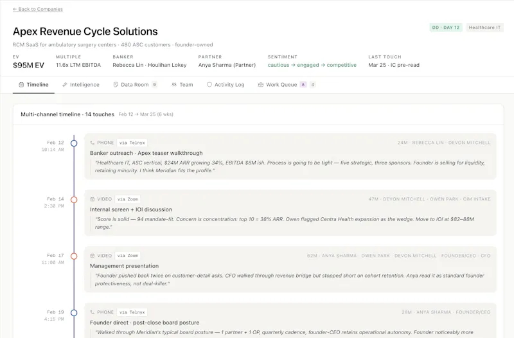Click the Feb 14 2:30 PM timestamp
514x338 pixels.
click(54, 202)
